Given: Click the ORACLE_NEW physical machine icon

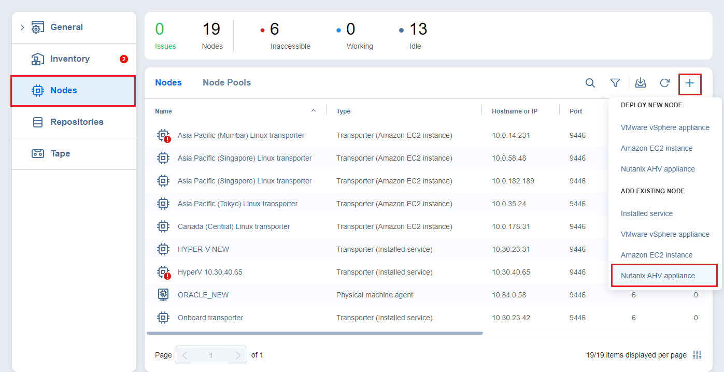Looking at the screenshot, I should coord(163,295).
